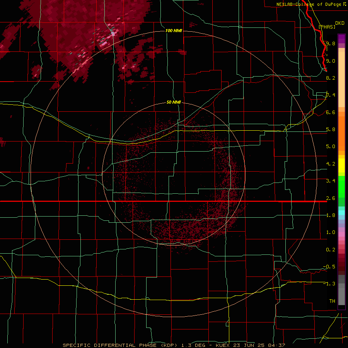Image resolution: width=348 pixels, height=348 pixels.
Task: Pick the light peach segment of the scale
Action: (x=341, y=79)
